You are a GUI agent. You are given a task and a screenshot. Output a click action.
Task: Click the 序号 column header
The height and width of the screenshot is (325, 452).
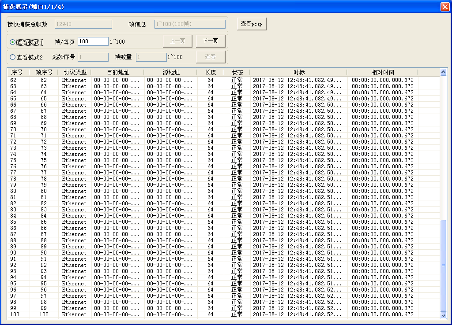coord(17,72)
